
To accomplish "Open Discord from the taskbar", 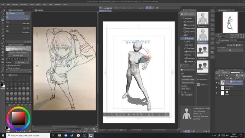I will point(66,135).
